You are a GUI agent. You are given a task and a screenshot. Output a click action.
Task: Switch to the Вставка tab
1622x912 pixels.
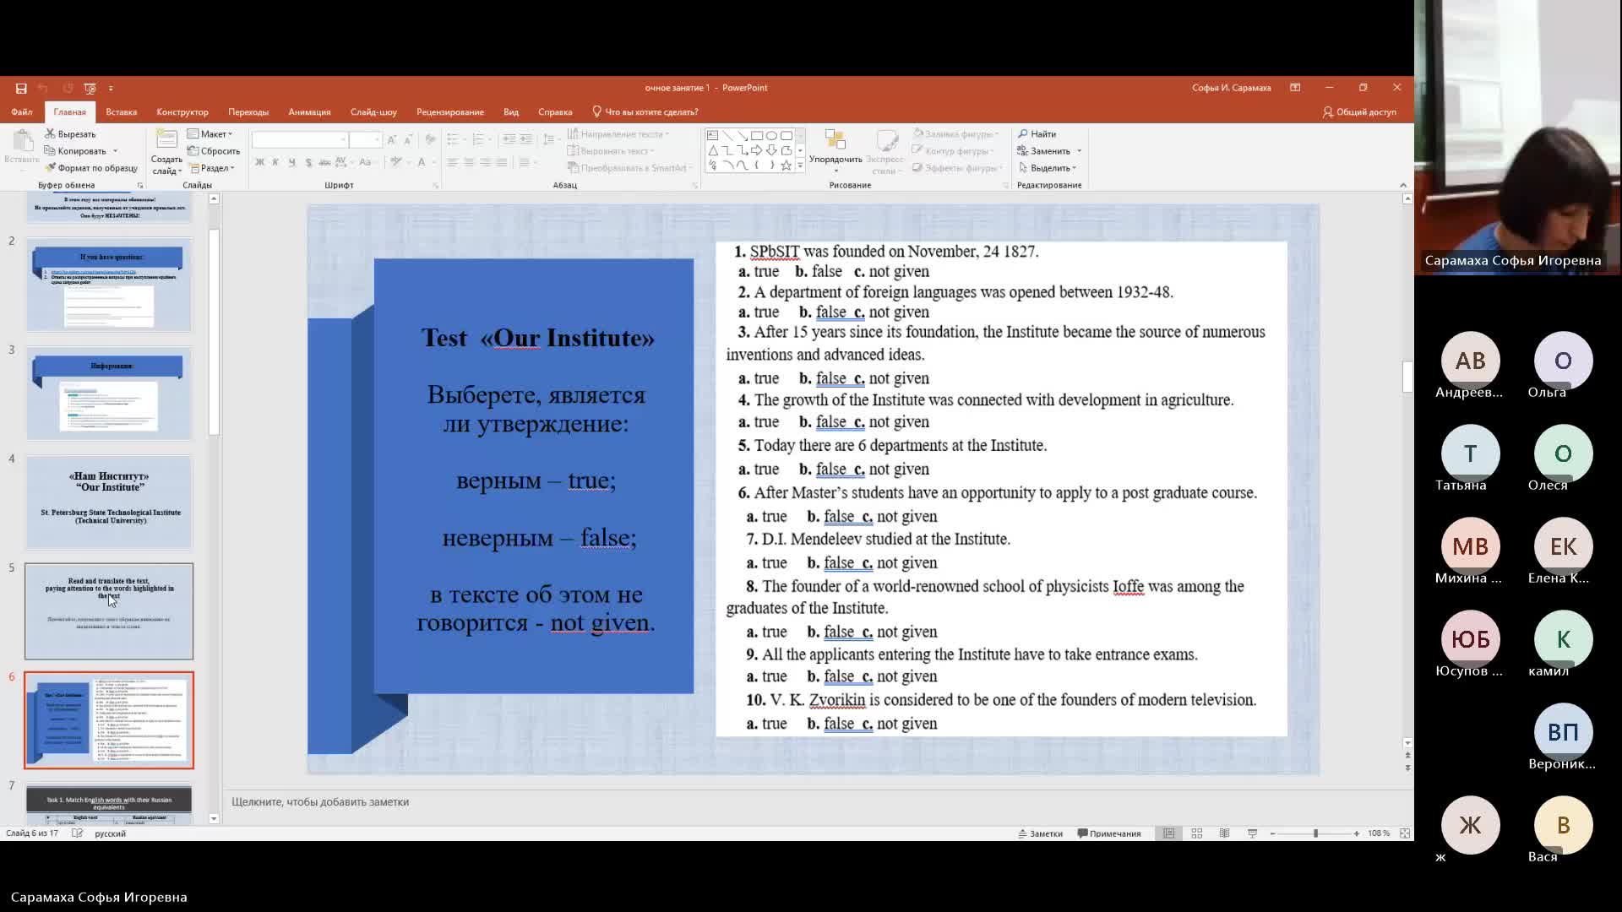(121, 112)
